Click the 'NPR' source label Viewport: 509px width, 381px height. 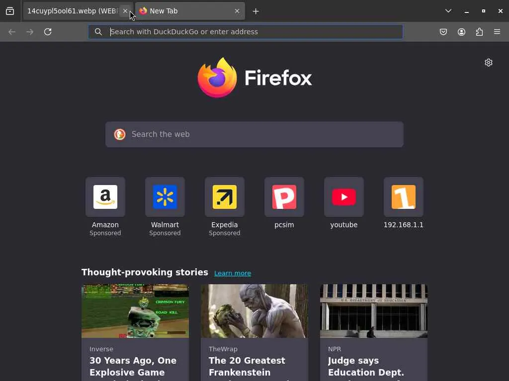pos(335,349)
